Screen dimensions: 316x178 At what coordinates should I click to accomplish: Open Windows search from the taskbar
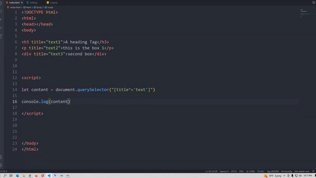[x=5, y=176]
